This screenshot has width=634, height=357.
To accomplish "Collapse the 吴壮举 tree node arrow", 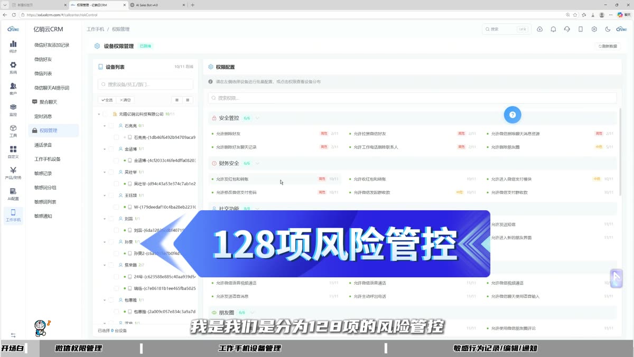I will tap(105, 172).
